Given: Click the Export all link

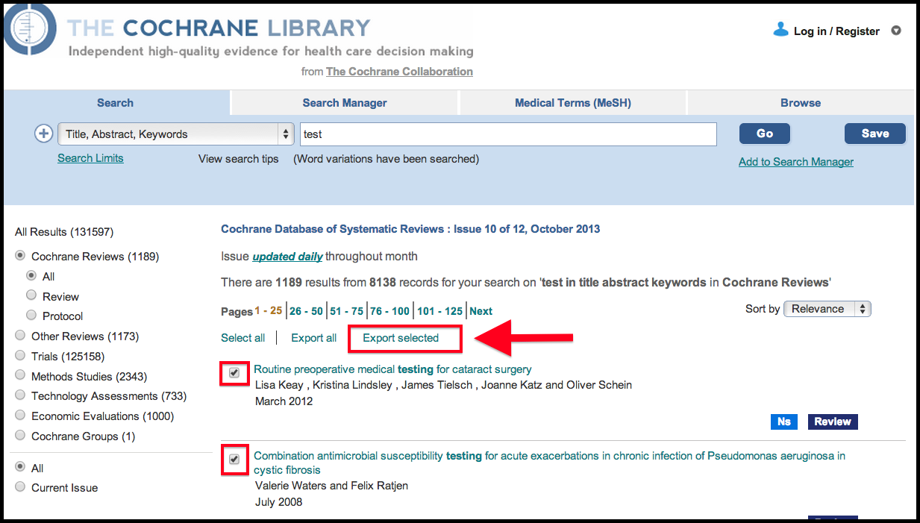Looking at the screenshot, I should 314,338.
